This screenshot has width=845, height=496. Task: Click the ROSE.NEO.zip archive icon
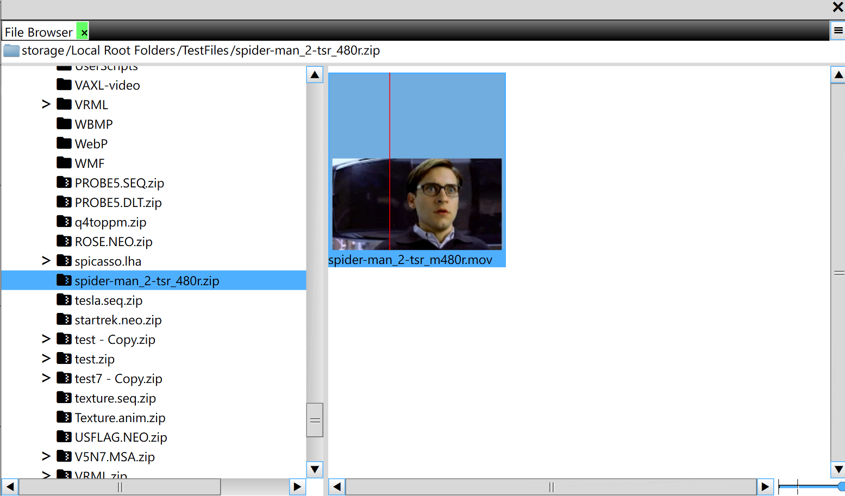coord(64,241)
